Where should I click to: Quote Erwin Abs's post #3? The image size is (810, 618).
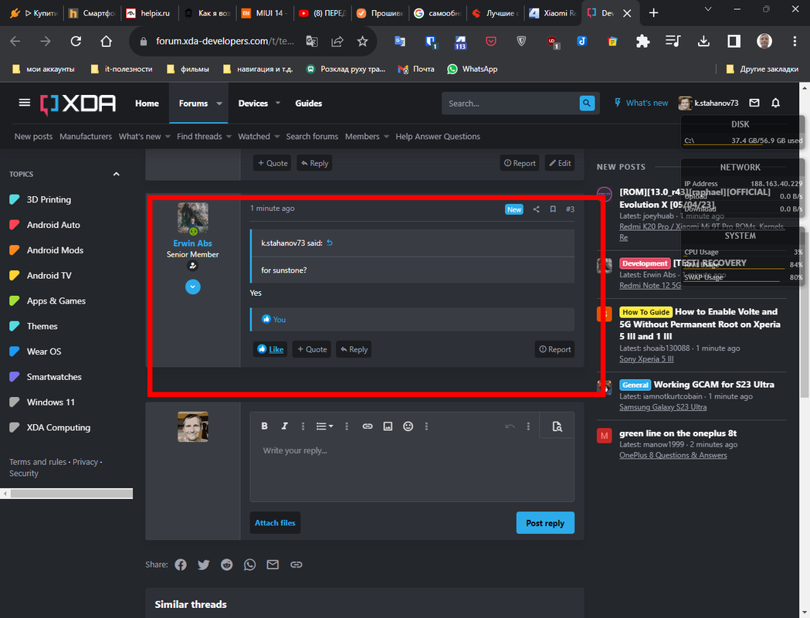pyautogui.click(x=311, y=349)
